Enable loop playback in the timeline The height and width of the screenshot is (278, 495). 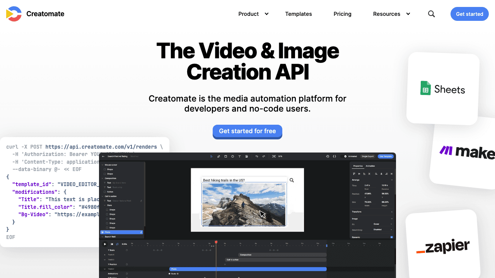click(x=117, y=244)
